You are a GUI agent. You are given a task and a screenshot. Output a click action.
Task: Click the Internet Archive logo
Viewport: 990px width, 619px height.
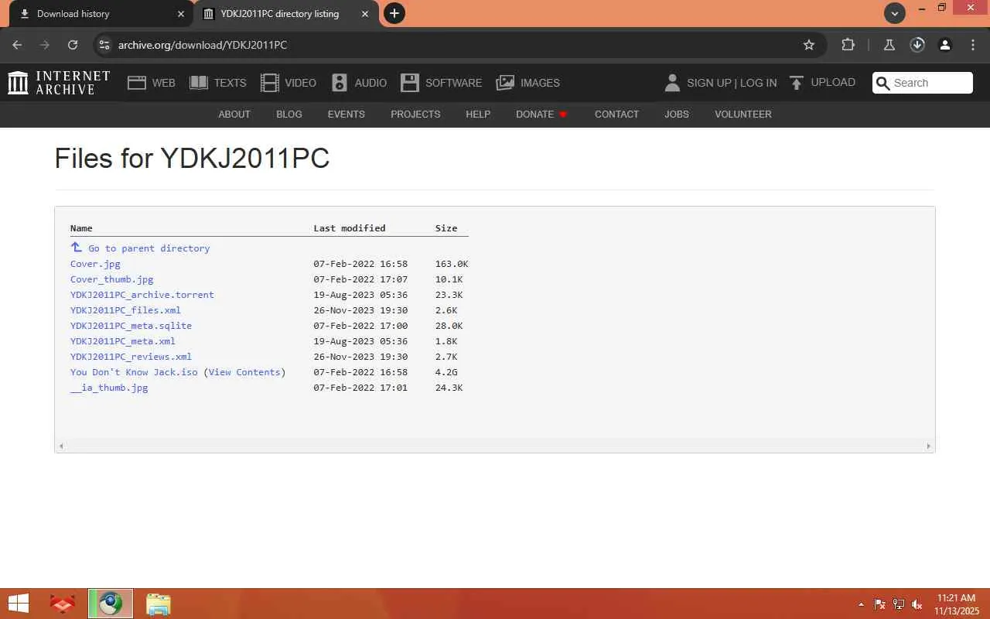point(59,83)
